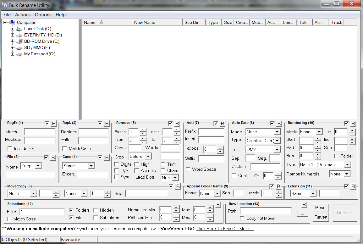Click the My Passport (G:) drive icon
363x244 pixels.
[x=19, y=54]
